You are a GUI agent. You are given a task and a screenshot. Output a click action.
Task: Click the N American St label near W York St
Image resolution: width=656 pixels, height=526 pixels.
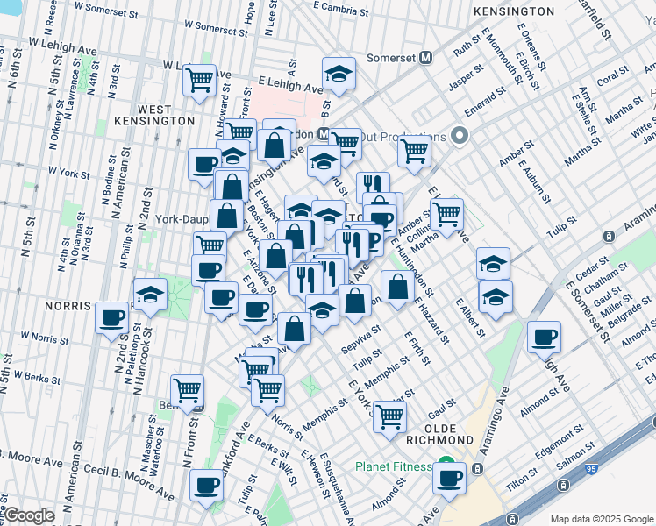[120, 182]
